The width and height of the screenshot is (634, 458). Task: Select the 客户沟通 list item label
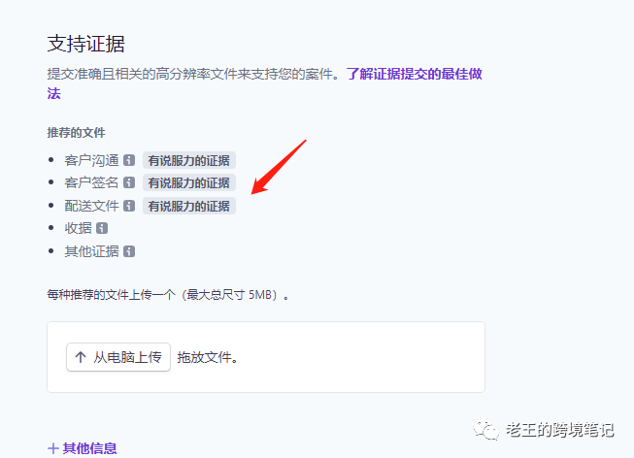point(91,161)
